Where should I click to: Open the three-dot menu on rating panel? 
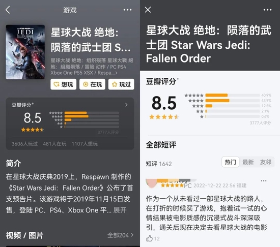(267, 10)
